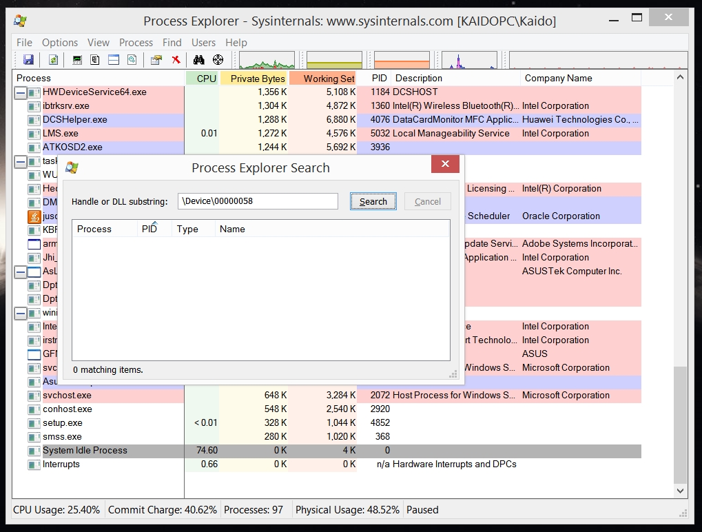Select the HWDeviceService64.exe process name
The width and height of the screenshot is (702, 532).
(x=94, y=92)
